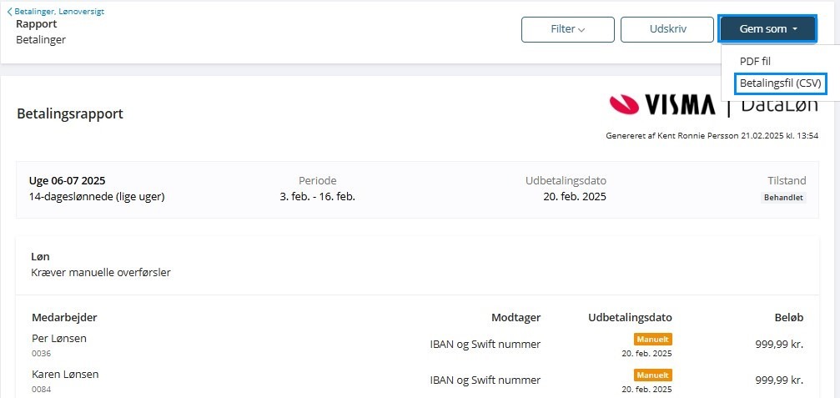Click the Behandlet status badge

(x=783, y=198)
